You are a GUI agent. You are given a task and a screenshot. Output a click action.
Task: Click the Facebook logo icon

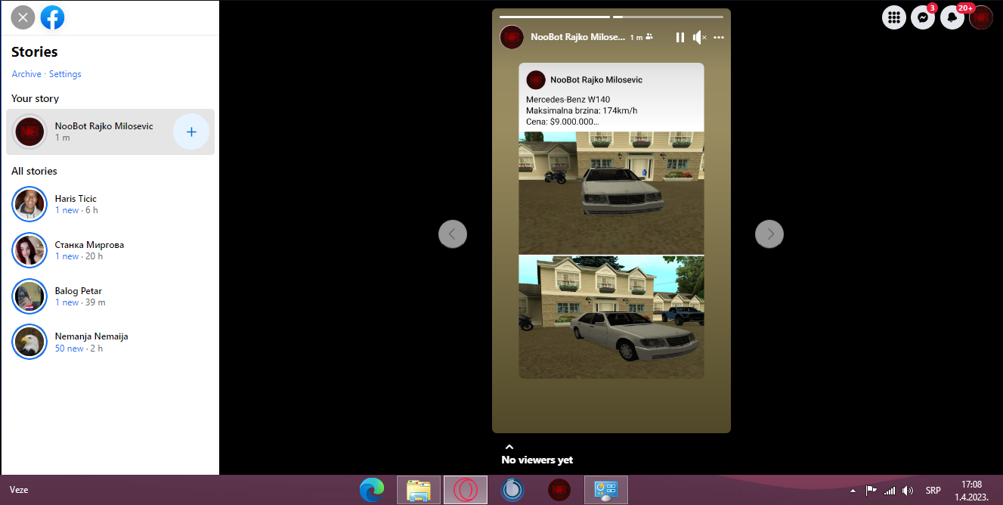[x=53, y=17]
